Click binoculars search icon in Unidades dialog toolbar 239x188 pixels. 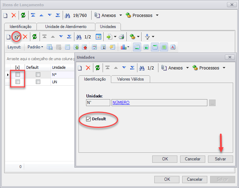tap(142, 68)
